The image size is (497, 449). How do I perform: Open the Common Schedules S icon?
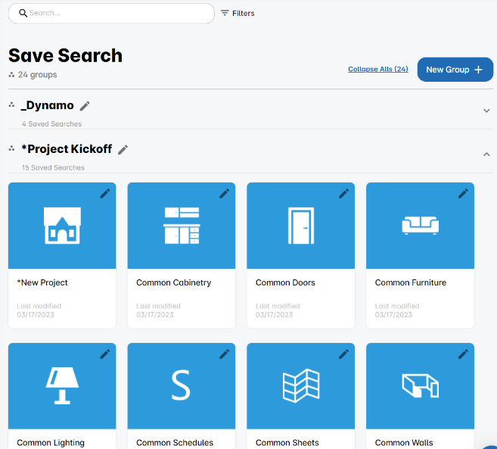[x=181, y=385]
